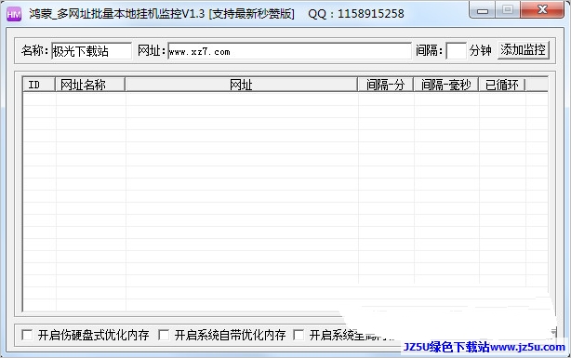Select the ID column header
The image size is (571, 358).
click(39, 85)
